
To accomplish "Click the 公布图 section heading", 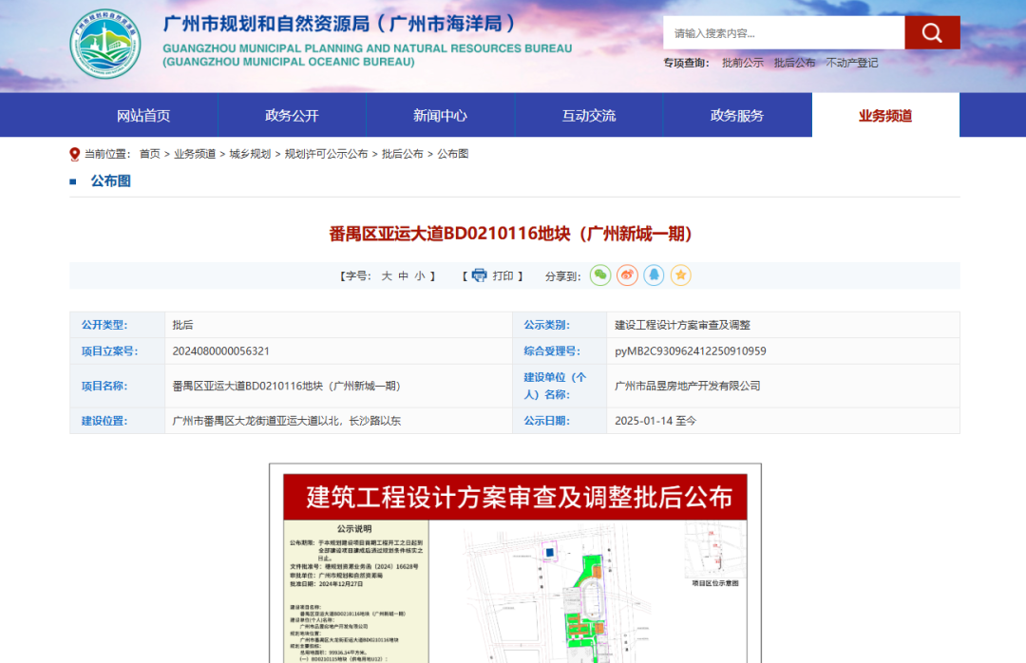I will point(110,181).
